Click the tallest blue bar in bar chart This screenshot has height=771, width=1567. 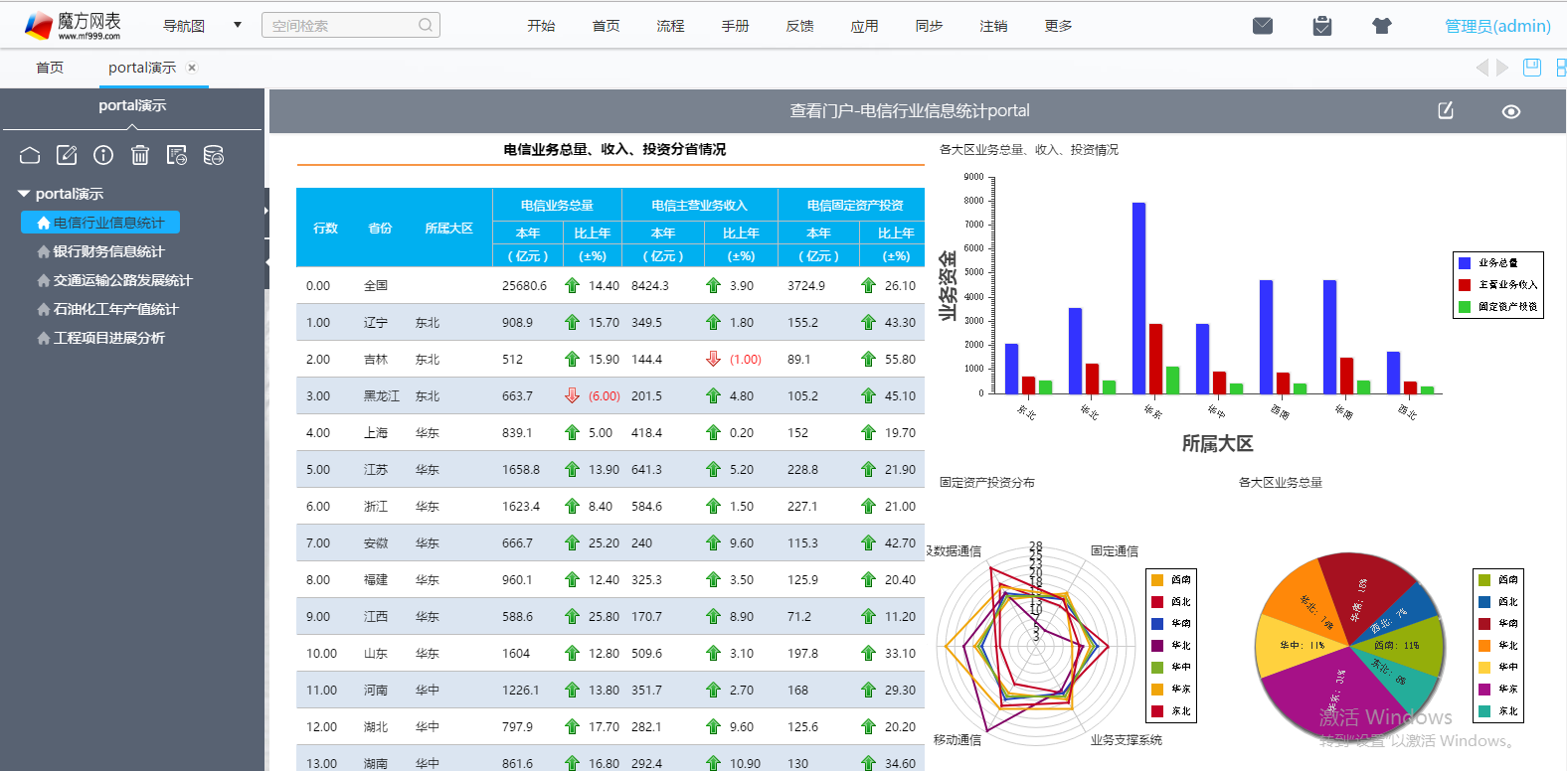tap(1138, 298)
